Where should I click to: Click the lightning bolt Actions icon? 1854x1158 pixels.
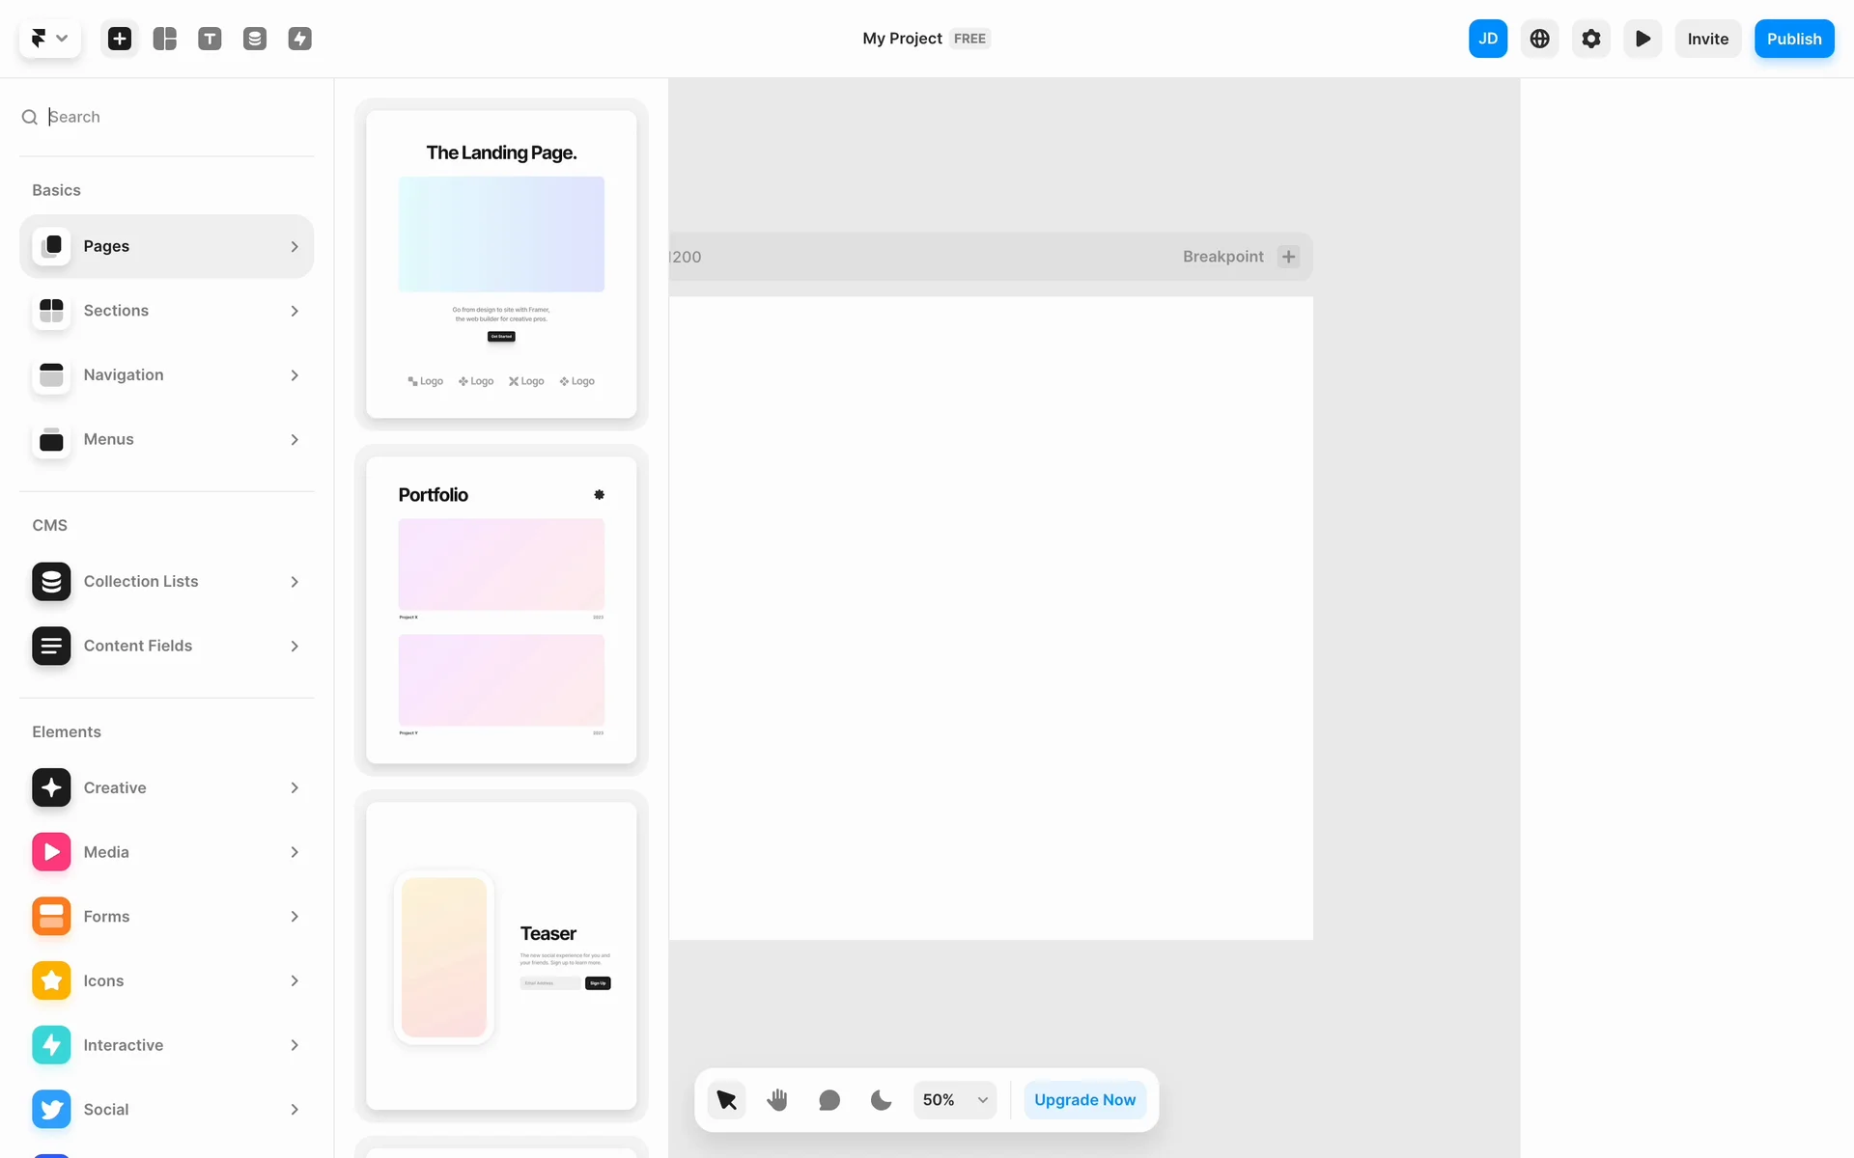tap(300, 39)
